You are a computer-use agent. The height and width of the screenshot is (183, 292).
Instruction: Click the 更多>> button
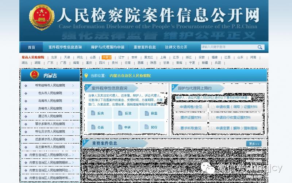point(254,144)
